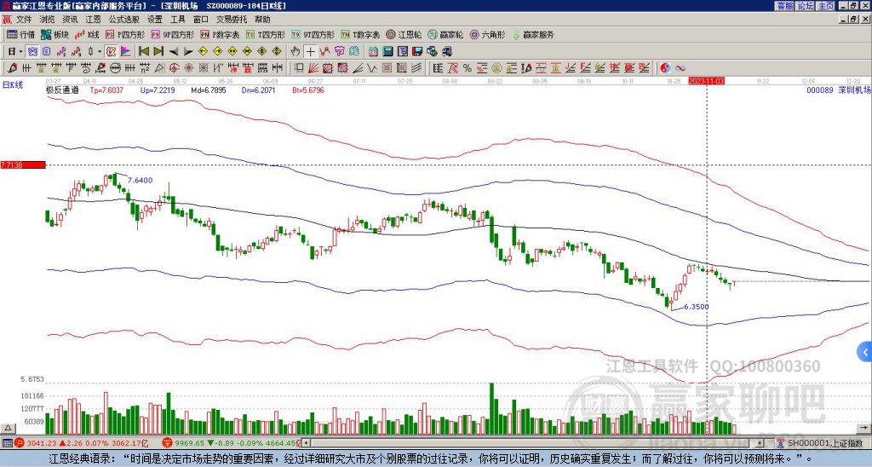Click the blue side-panel expand arrow
872x467 pixels.
tap(865, 352)
